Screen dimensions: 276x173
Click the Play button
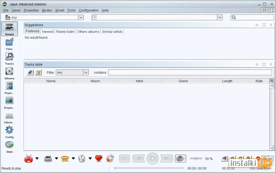tap(153, 158)
